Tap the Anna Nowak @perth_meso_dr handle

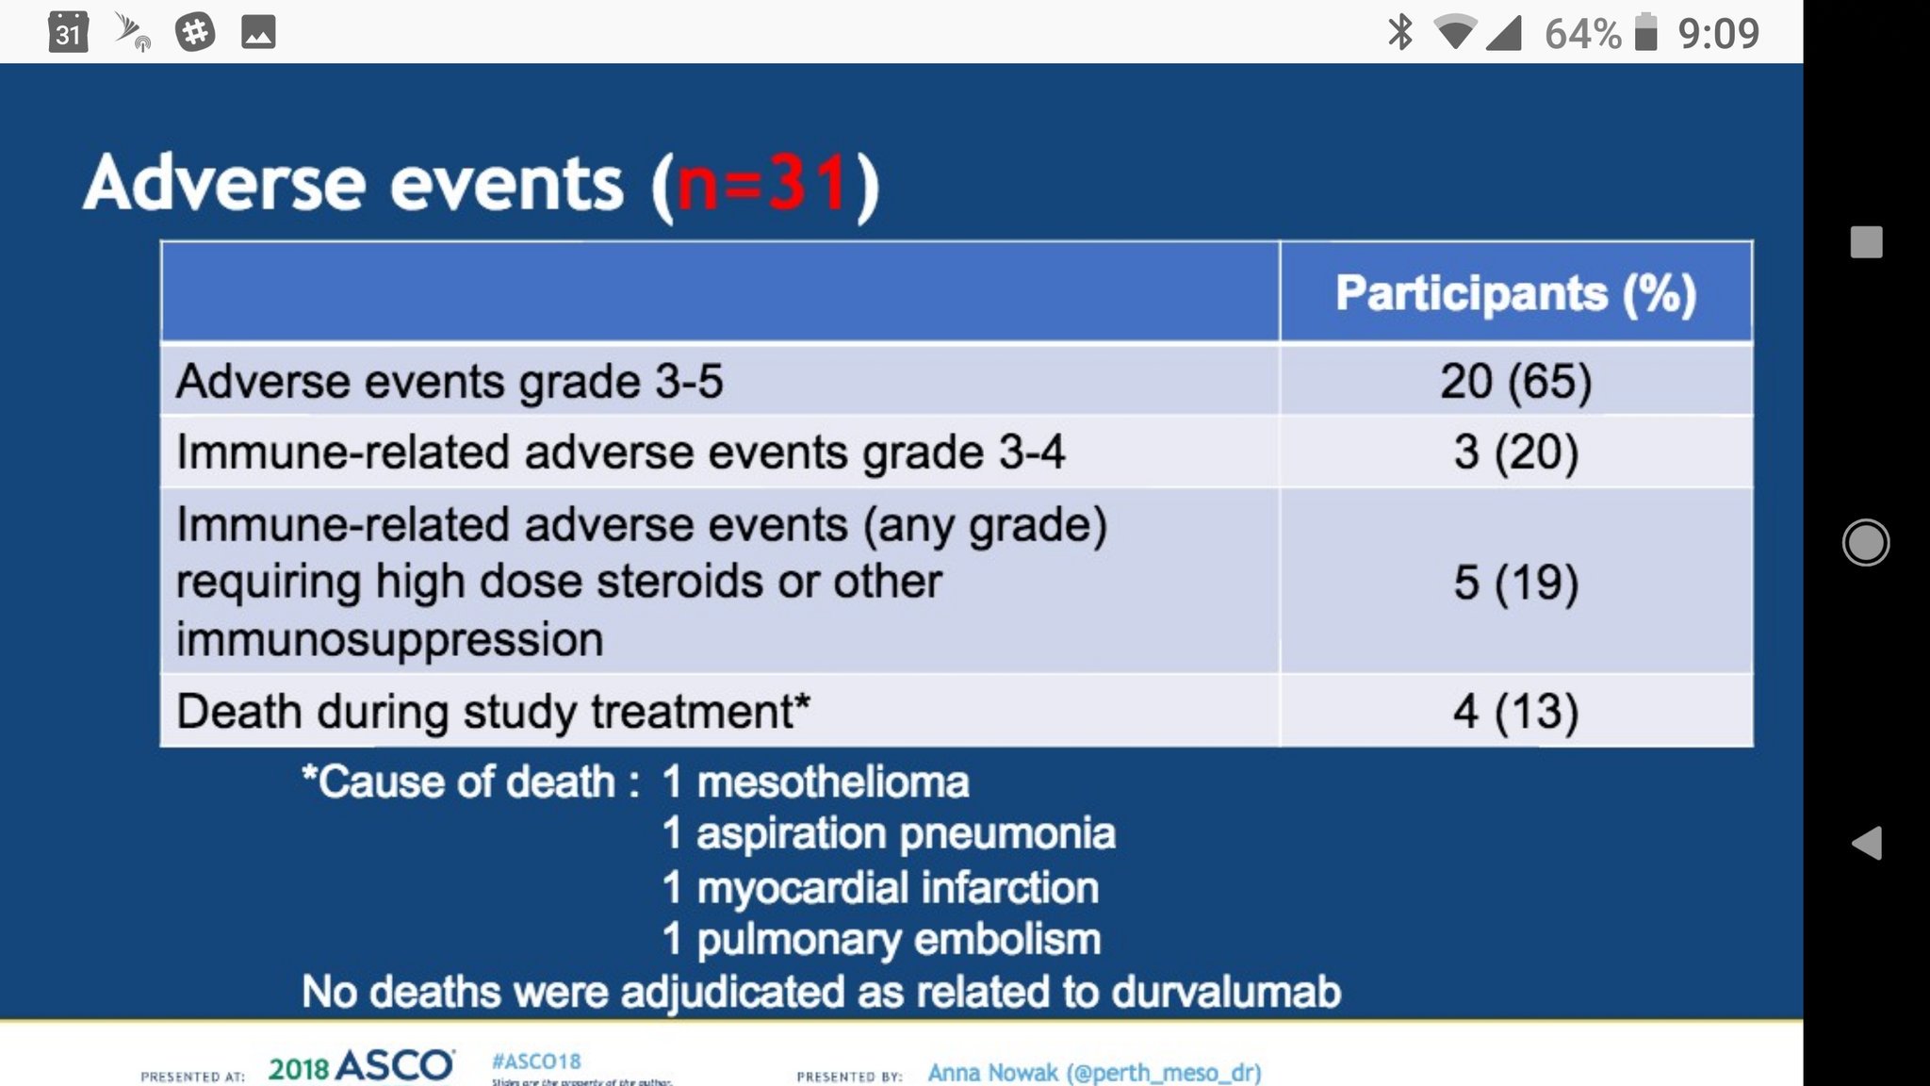(x=1094, y=1073)
